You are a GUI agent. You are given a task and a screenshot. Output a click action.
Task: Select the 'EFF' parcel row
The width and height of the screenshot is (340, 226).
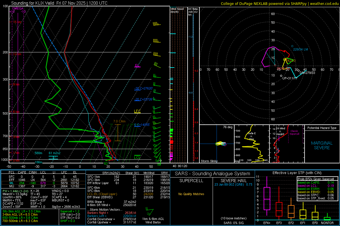43,180
